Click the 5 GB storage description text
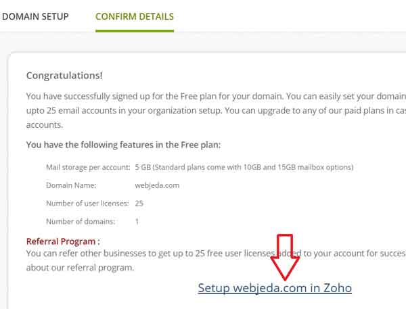This screenshot has width=406, height=309. pyautogui.click(x=244, y=167)
